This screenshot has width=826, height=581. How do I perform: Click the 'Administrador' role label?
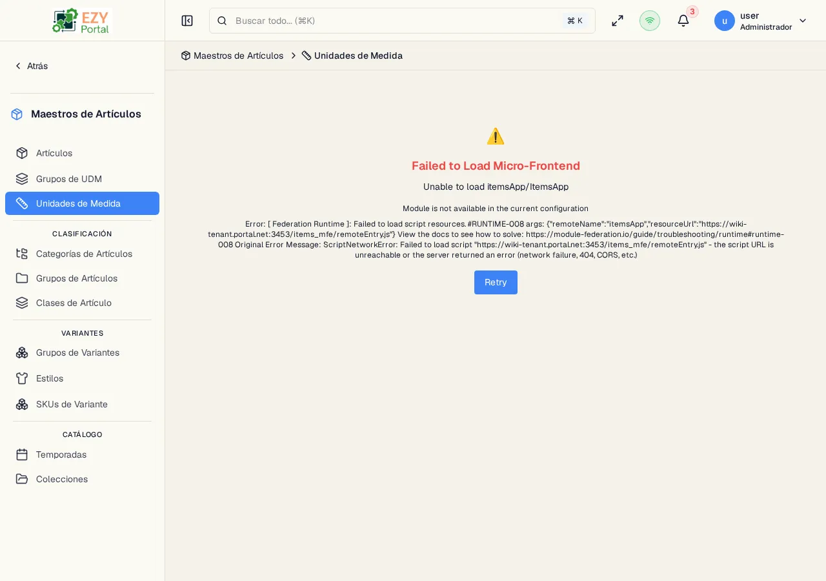pos(766,27)
